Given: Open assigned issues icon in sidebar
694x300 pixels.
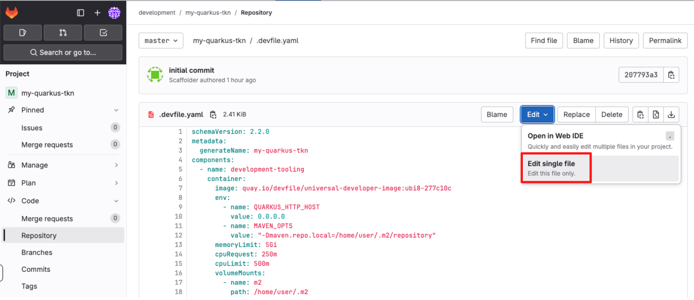Looking at the screenshot, I should (x=23, y=33).
